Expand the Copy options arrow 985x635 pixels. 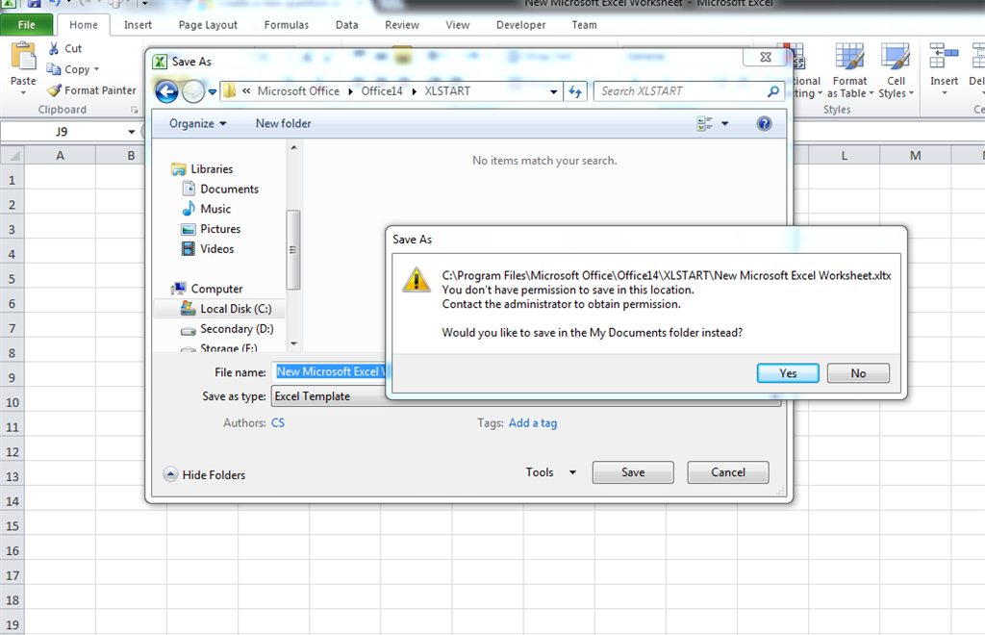[x=96, y=69]
